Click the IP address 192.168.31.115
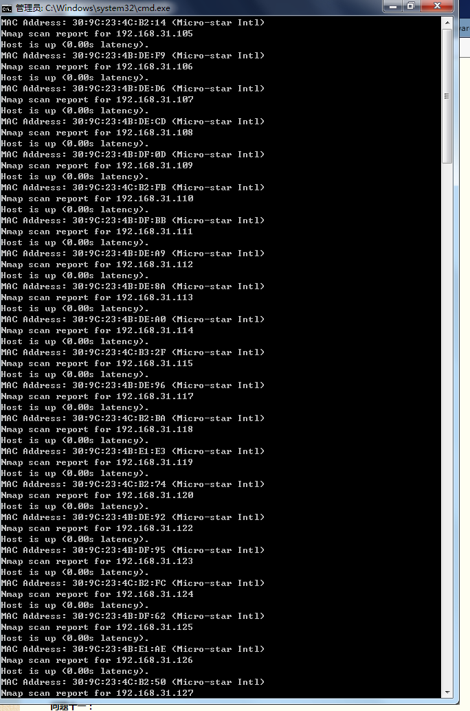The image size is (470, 711). [x=155, y=363]
